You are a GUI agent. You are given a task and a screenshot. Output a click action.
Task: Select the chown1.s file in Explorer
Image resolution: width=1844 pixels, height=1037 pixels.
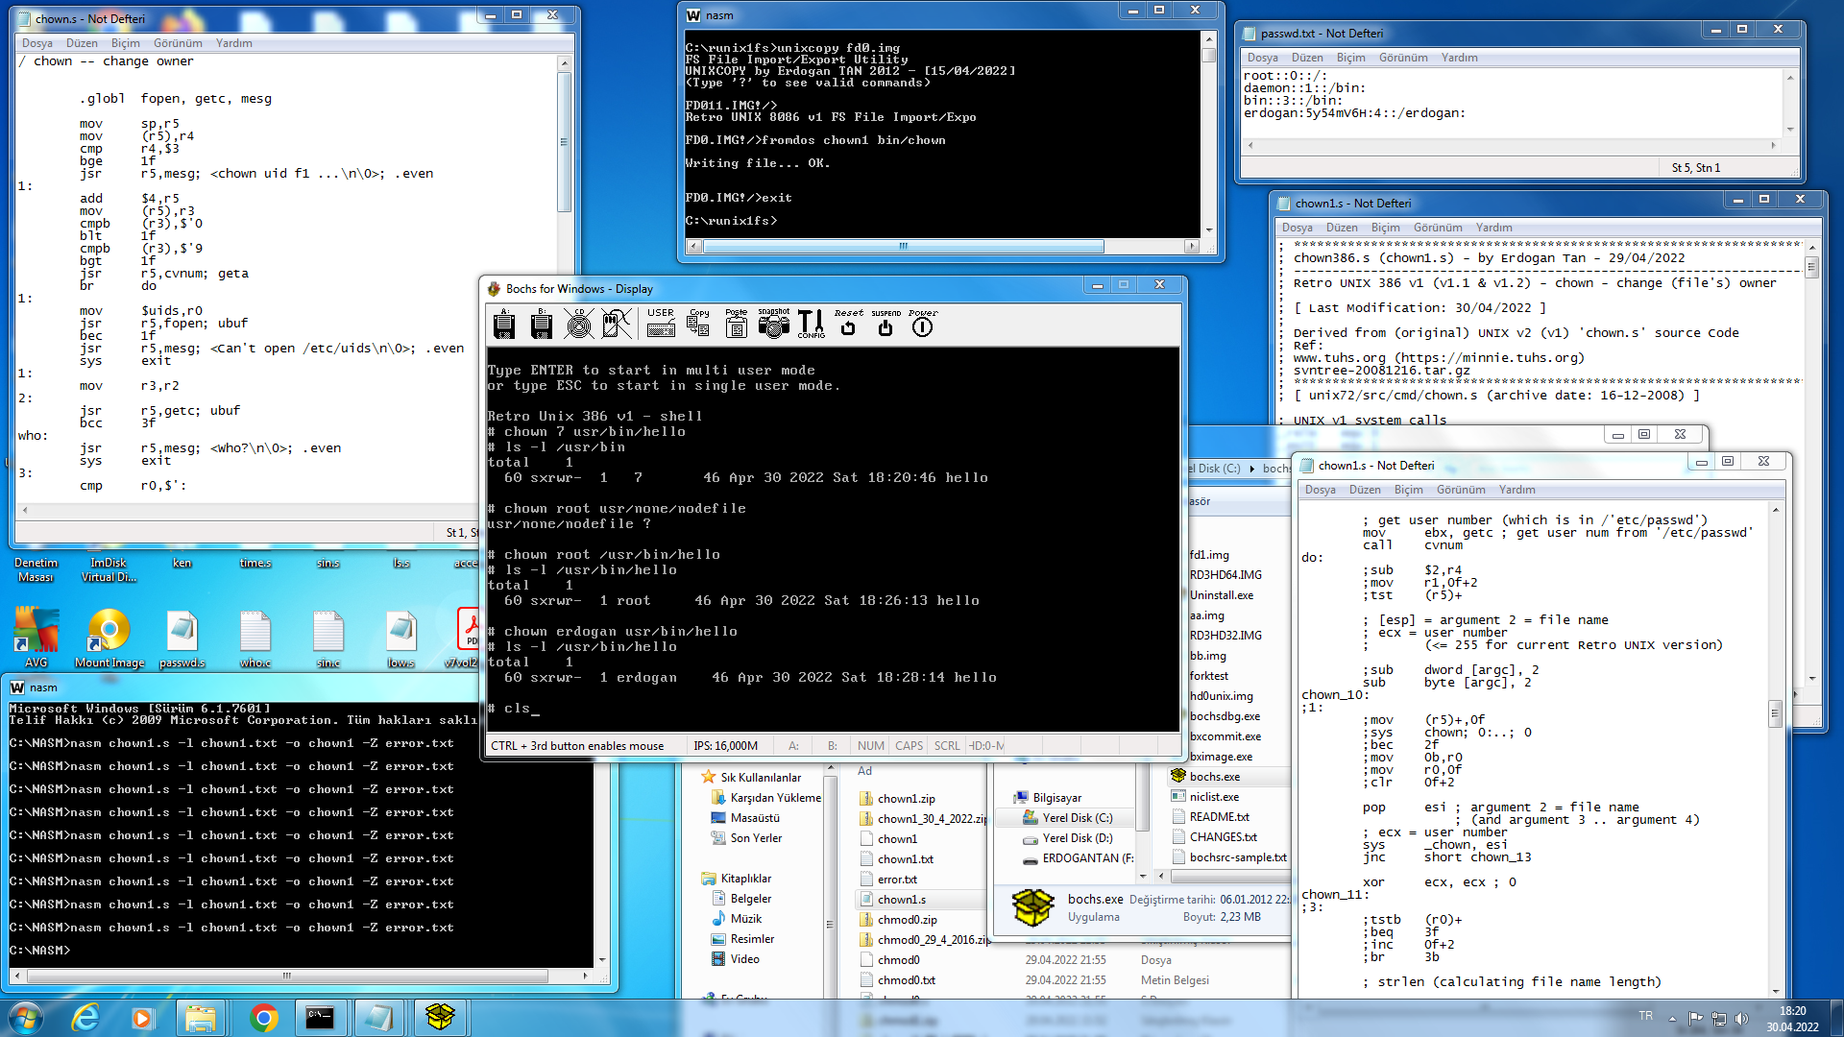pyautogui.click(x=892, y=900)
